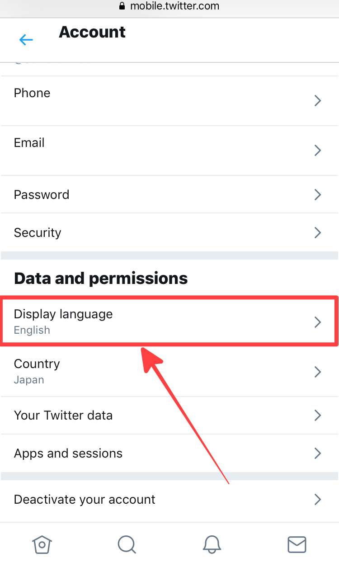Tap the lock icon in address bar
The image size is (339, 567).
coord(121,6)
